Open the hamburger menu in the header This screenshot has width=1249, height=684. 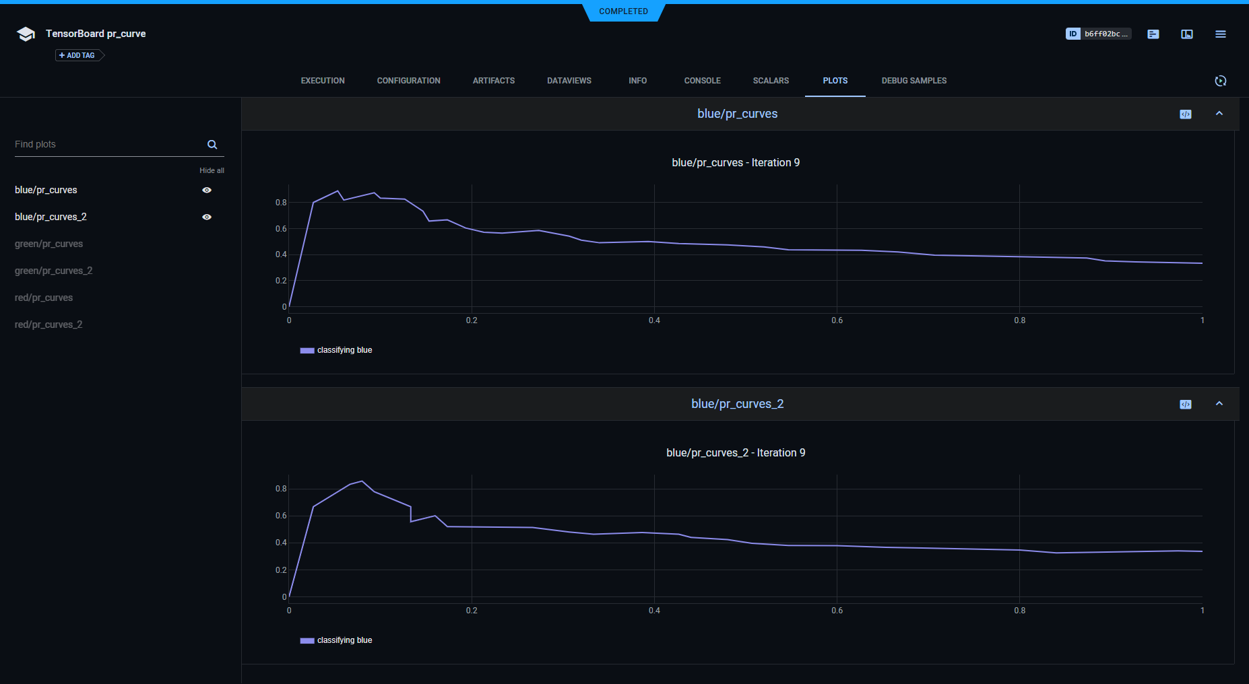pyautogui.click(x=1220, y=34)
